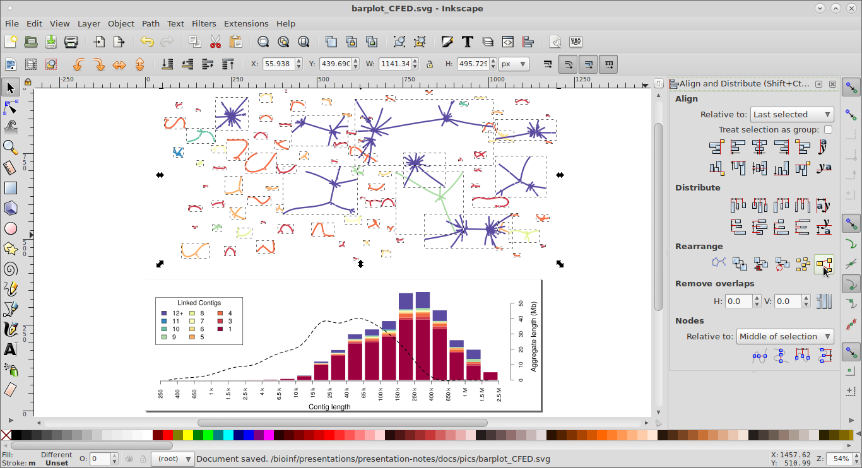This screenshot has height=468, width=862.
Task: Pick the black palette swatch
Action: coord(16,435)
